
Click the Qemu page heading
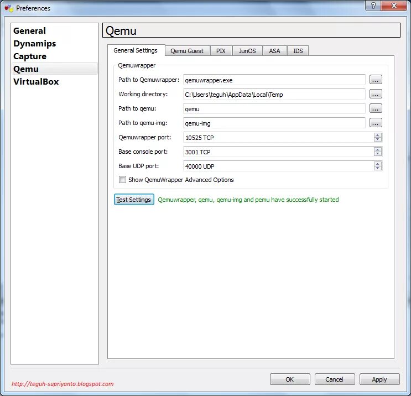click(x=121, y=30)
